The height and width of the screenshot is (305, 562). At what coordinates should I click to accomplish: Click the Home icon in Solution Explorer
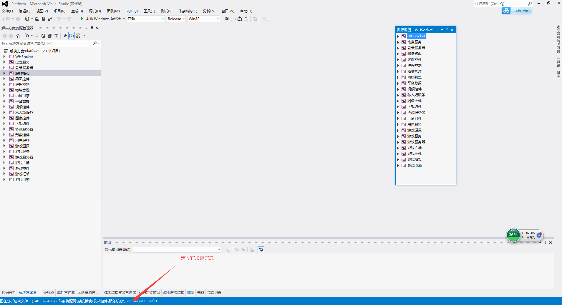[x=18, y=36]
